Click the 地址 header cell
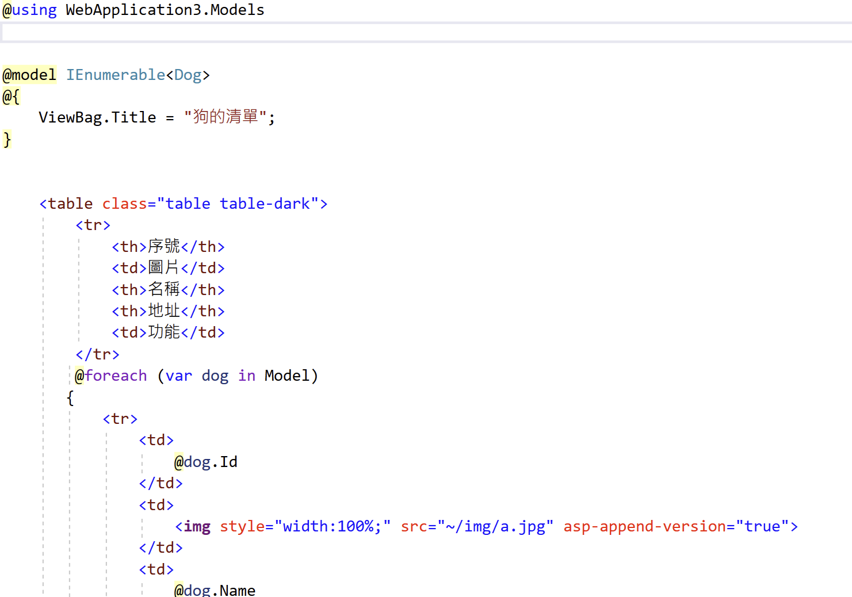The image size is (852, 597). coord(165,311)
